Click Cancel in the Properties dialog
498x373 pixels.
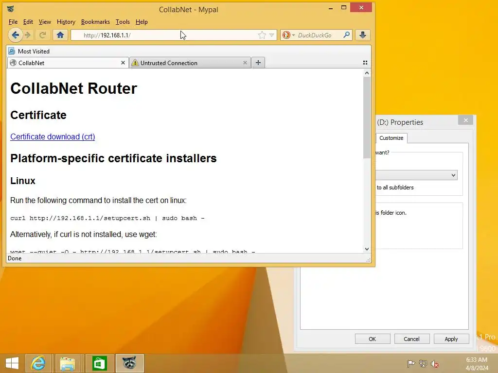pos(411,339)
